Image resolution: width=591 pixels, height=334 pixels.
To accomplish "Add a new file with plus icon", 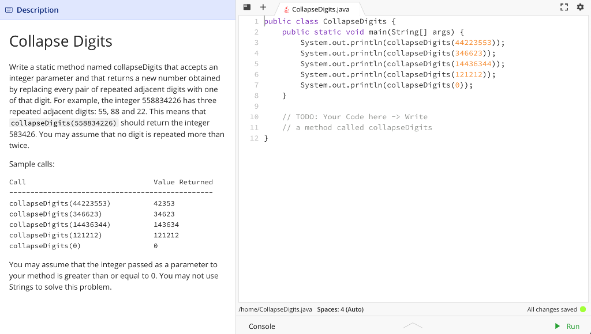I will tap(263, 7).
